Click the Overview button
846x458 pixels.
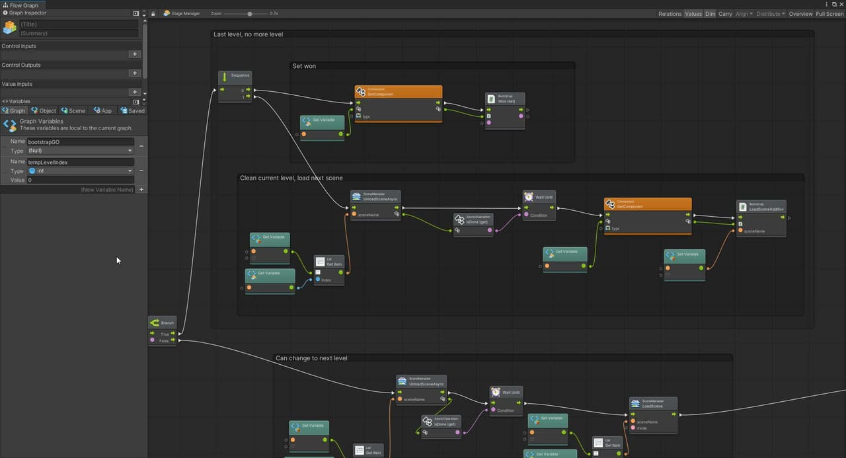(800, 14)
